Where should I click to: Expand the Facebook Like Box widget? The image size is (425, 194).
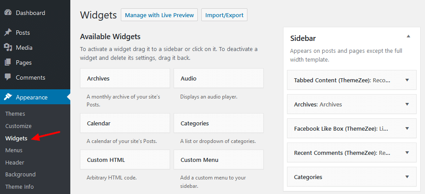tap(407, 128)
